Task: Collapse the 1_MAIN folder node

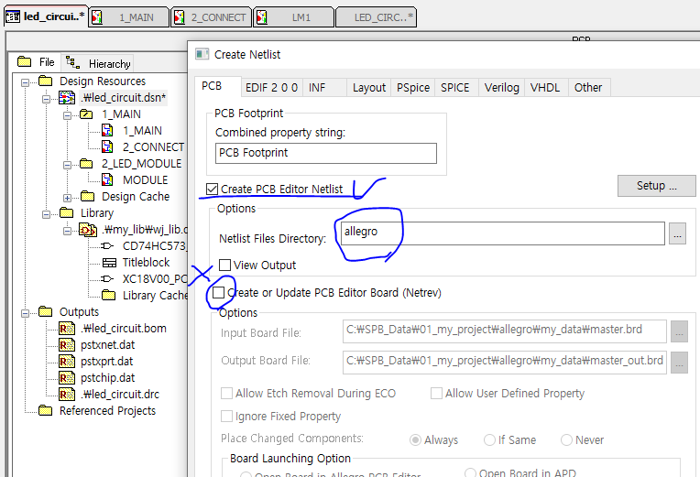Action: point(68,115)
